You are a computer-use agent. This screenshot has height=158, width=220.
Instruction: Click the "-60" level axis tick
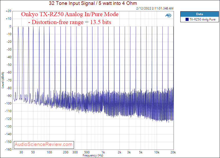(9, 73)
